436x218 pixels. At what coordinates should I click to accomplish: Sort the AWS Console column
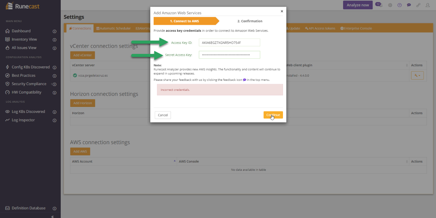tap(407, 162)
